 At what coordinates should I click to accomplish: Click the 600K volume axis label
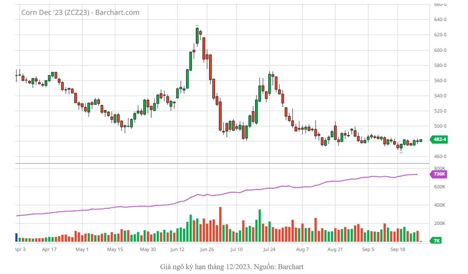(440, 187)
